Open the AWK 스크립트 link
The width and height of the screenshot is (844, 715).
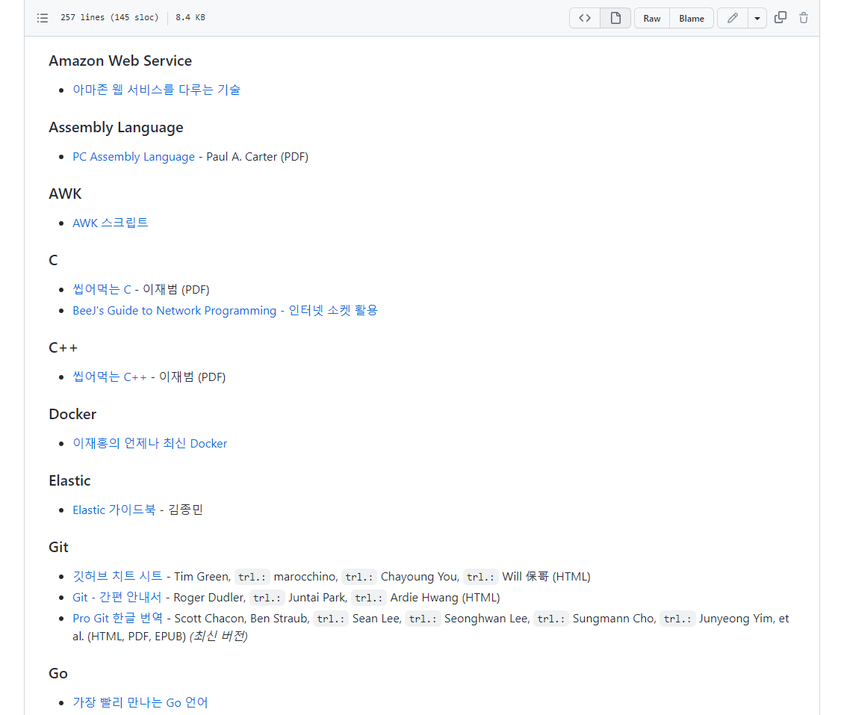coord(110,223)
